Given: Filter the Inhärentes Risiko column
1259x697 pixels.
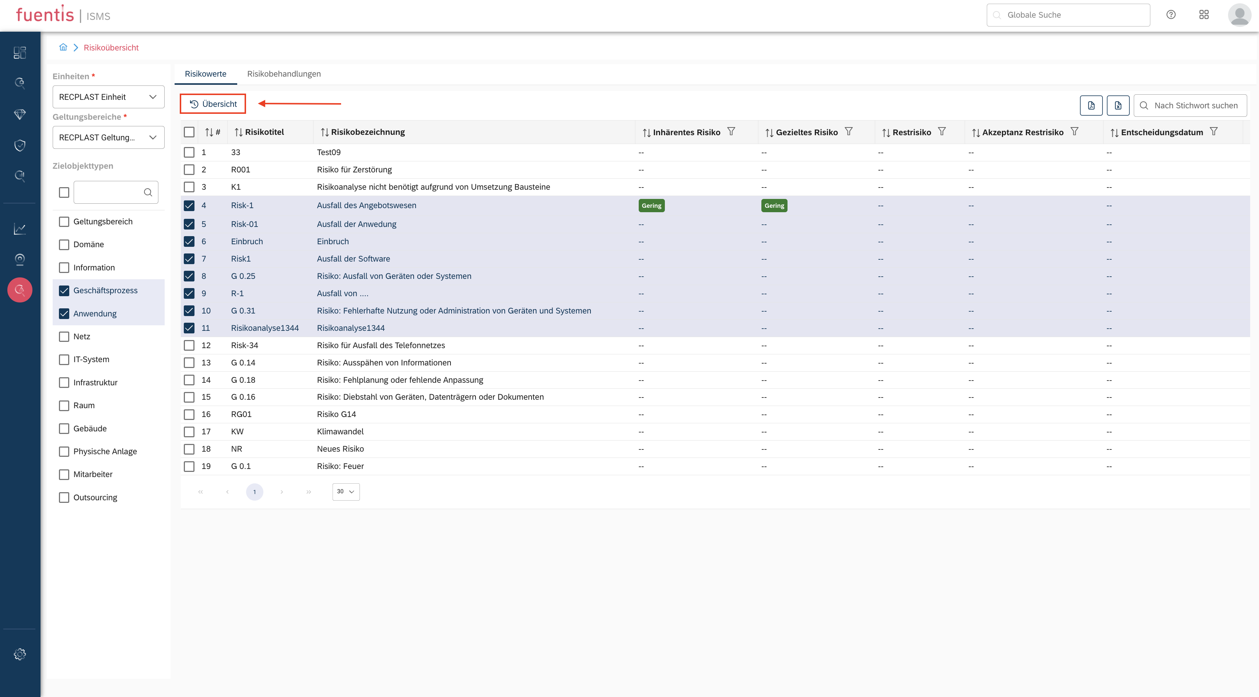Looking at the screenshot, I should (731, 132).
